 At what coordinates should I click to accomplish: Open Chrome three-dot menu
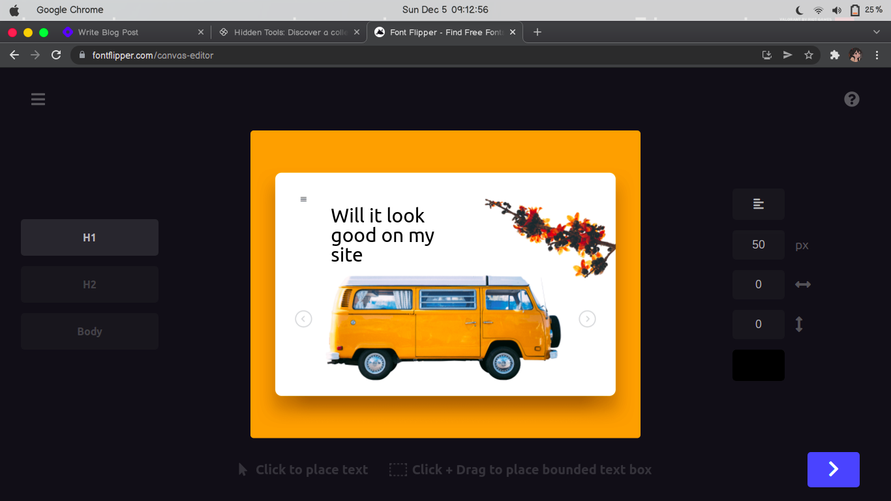(x=877, y=55)
